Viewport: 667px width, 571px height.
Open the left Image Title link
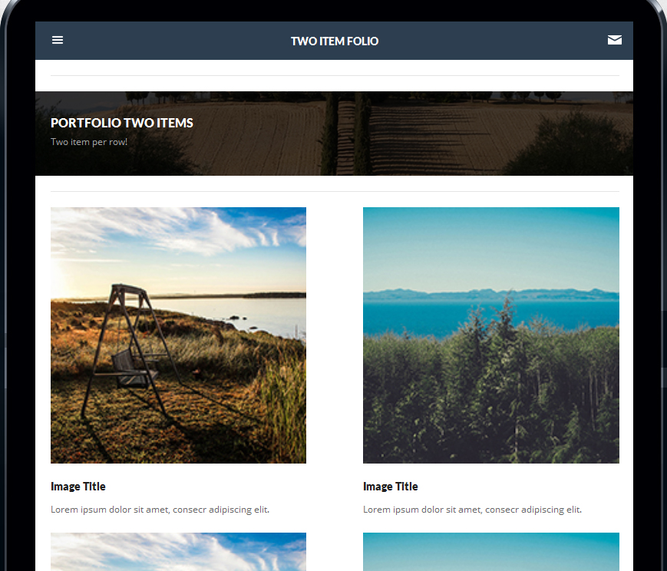78,486
